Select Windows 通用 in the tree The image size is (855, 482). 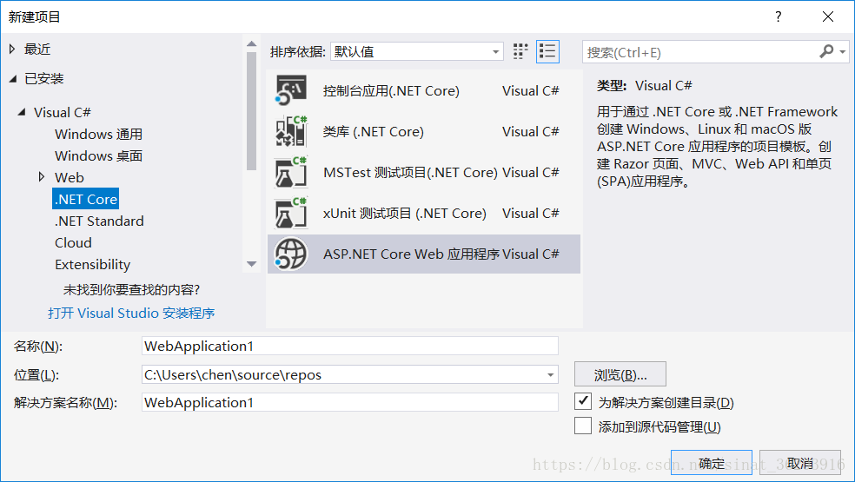(99, 134)
